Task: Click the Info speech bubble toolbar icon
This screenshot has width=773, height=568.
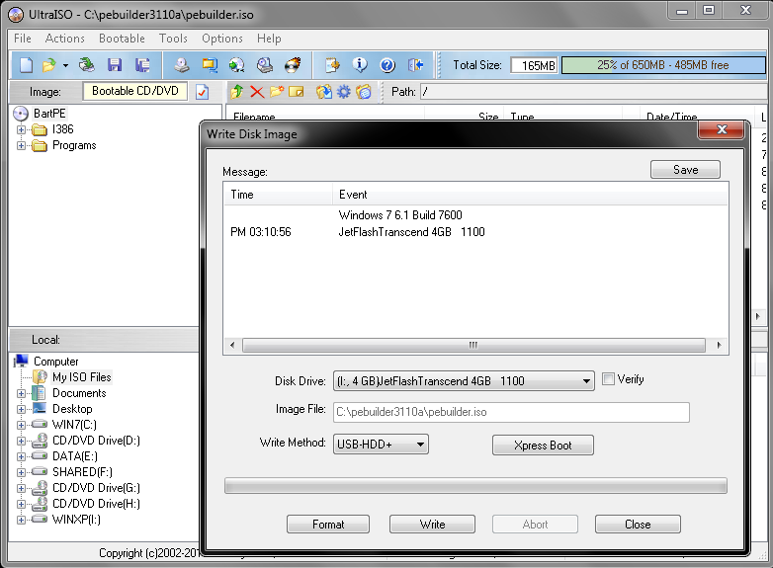Action: click(360, 65)
